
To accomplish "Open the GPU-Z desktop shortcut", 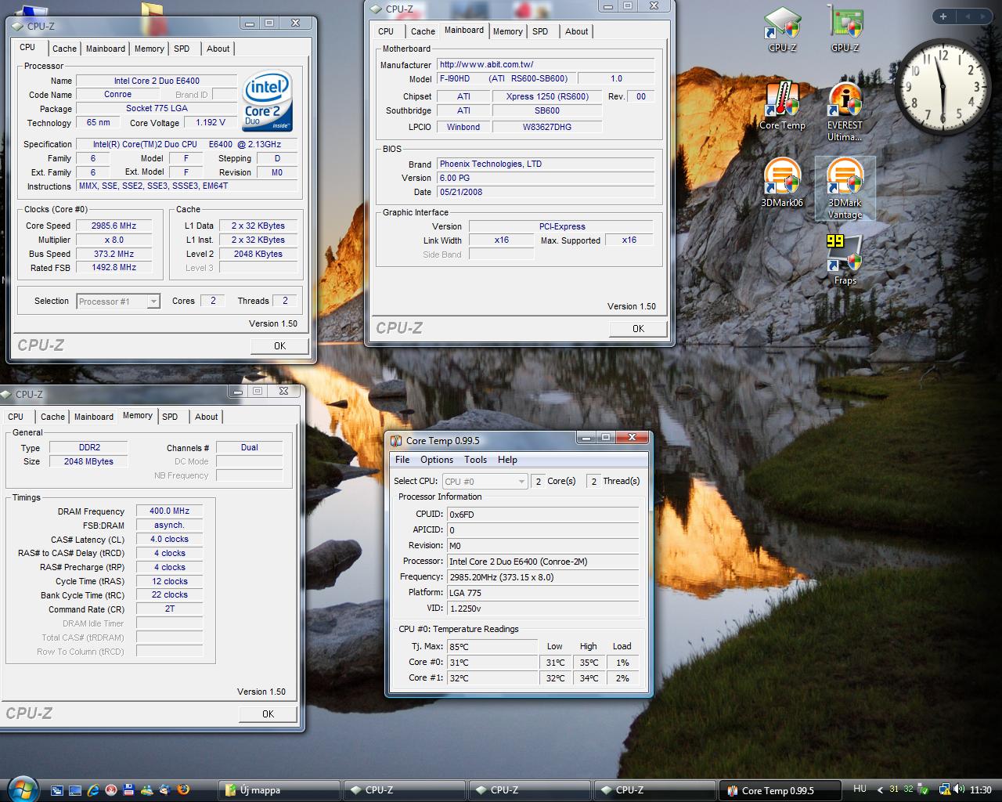I will (x=845, y=29).
